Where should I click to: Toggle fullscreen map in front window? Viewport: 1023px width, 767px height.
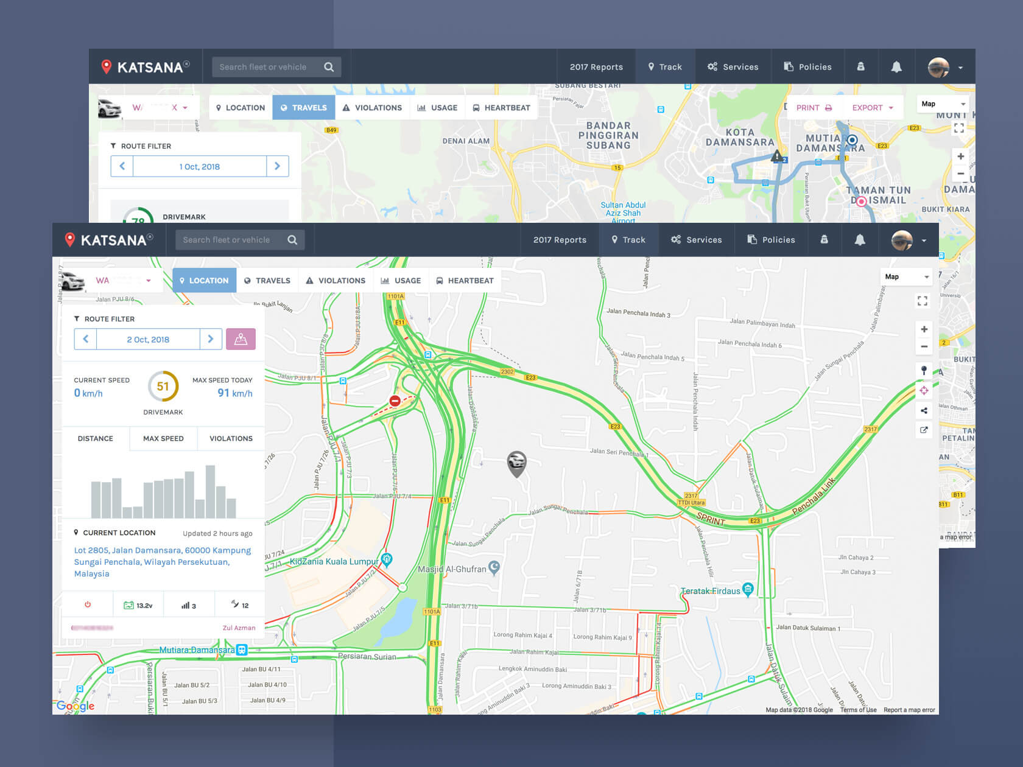pos(923,301)
